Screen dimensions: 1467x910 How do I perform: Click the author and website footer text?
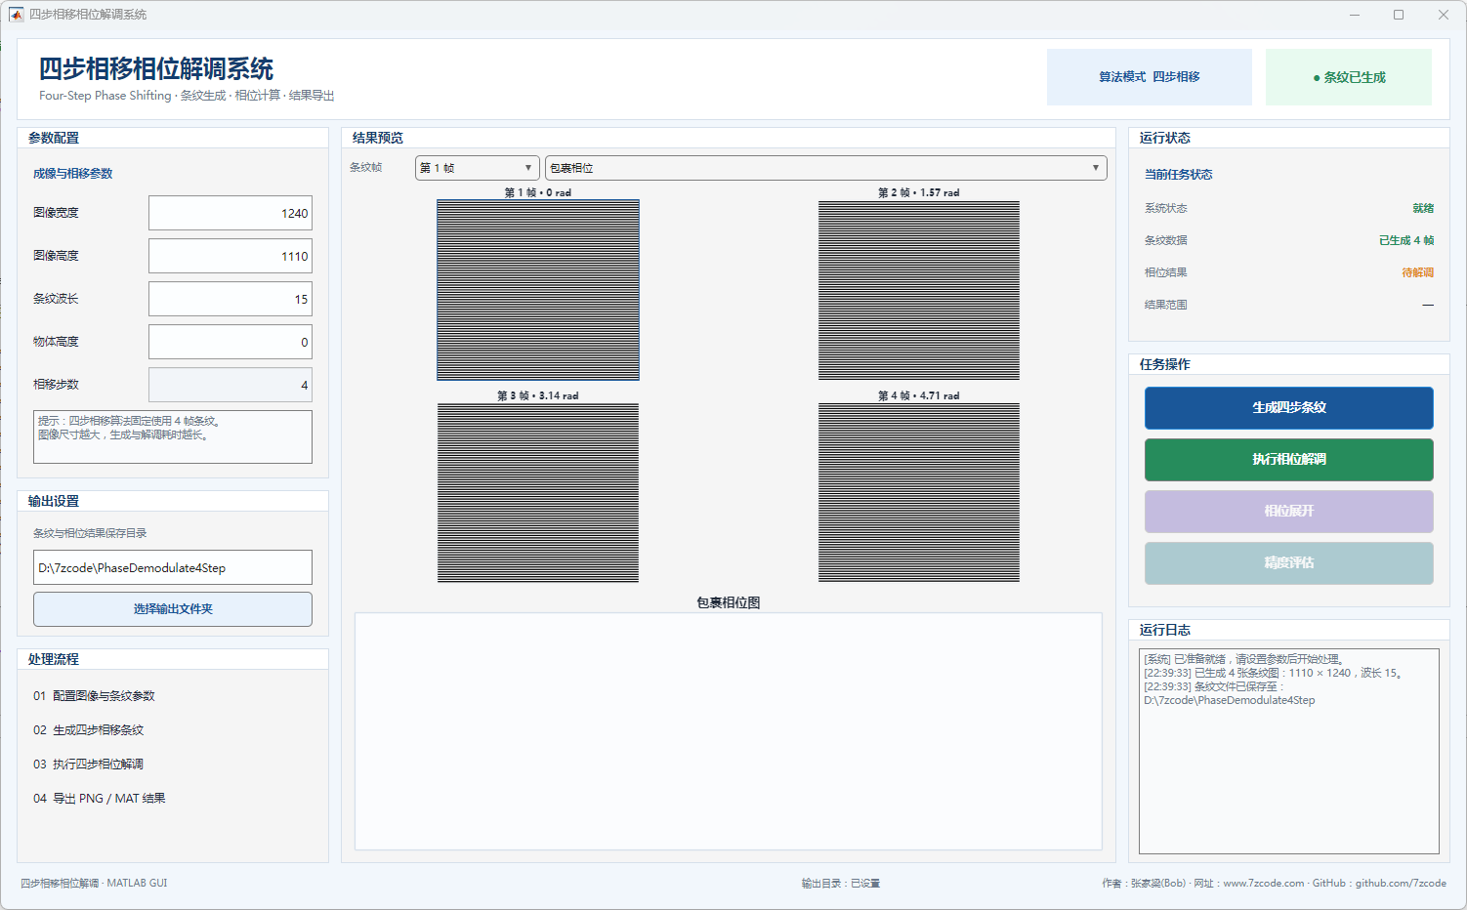(x=1275, y=884)
